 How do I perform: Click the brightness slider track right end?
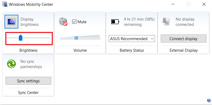[x=49, y=38]
